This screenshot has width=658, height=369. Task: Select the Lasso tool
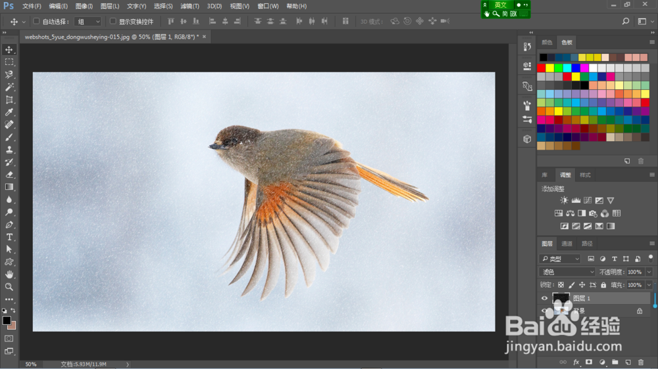tap(9, 75)
